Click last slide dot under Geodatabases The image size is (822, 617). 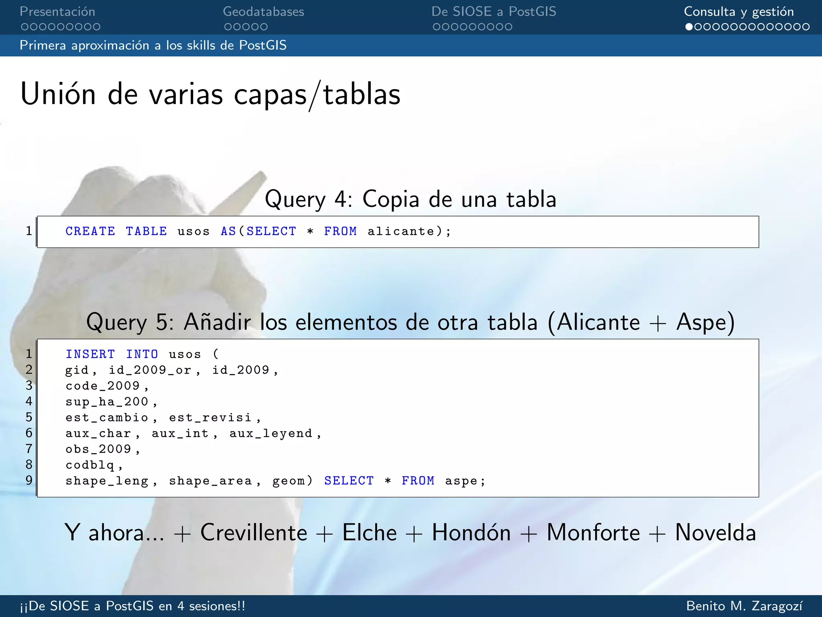[264, 27]
